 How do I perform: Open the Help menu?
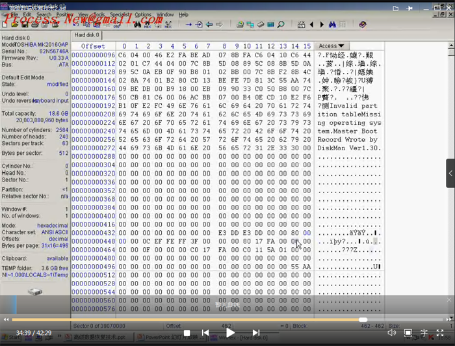[183, 14]
